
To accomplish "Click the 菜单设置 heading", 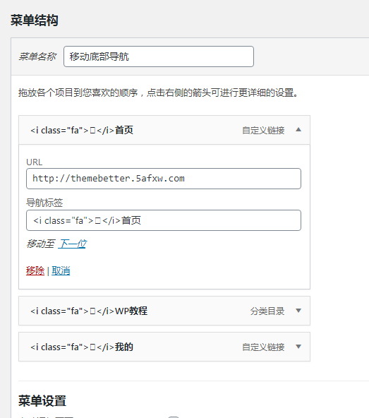I will (x=42, y=400).
